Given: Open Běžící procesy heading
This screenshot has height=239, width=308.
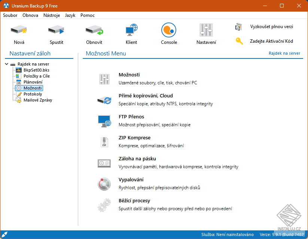Looking at the screenshot, I should pos(134,201).
